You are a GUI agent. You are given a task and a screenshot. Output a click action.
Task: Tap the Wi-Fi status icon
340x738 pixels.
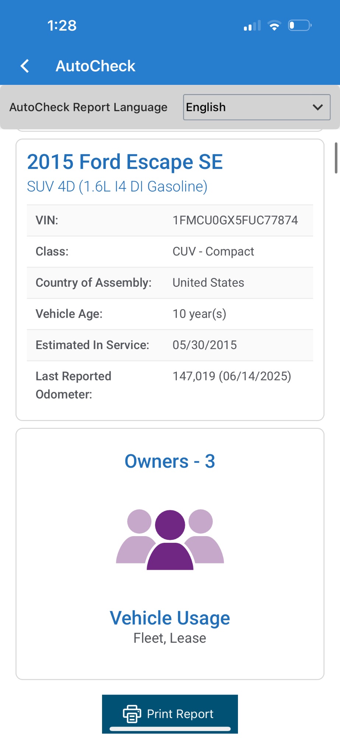274,25
